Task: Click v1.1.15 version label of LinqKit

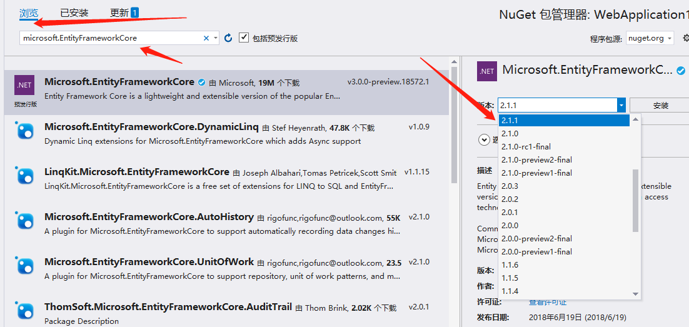Action: click(417, 172)
